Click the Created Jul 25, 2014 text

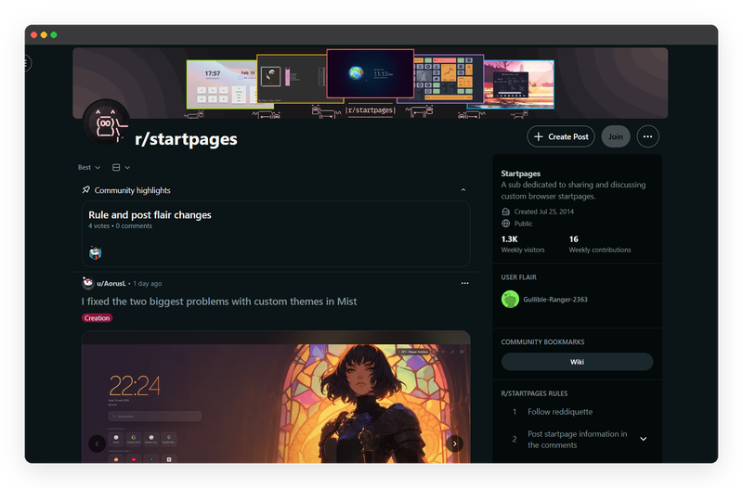pos(544,212)
